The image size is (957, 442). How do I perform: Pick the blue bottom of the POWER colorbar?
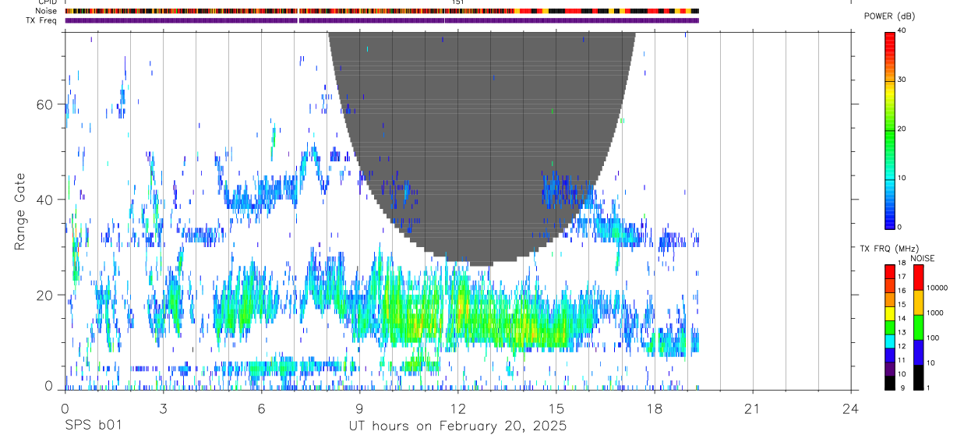[x=889, y=218]
